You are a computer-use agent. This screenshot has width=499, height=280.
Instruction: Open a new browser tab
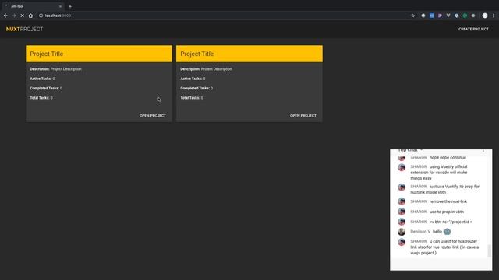(70, 6)
